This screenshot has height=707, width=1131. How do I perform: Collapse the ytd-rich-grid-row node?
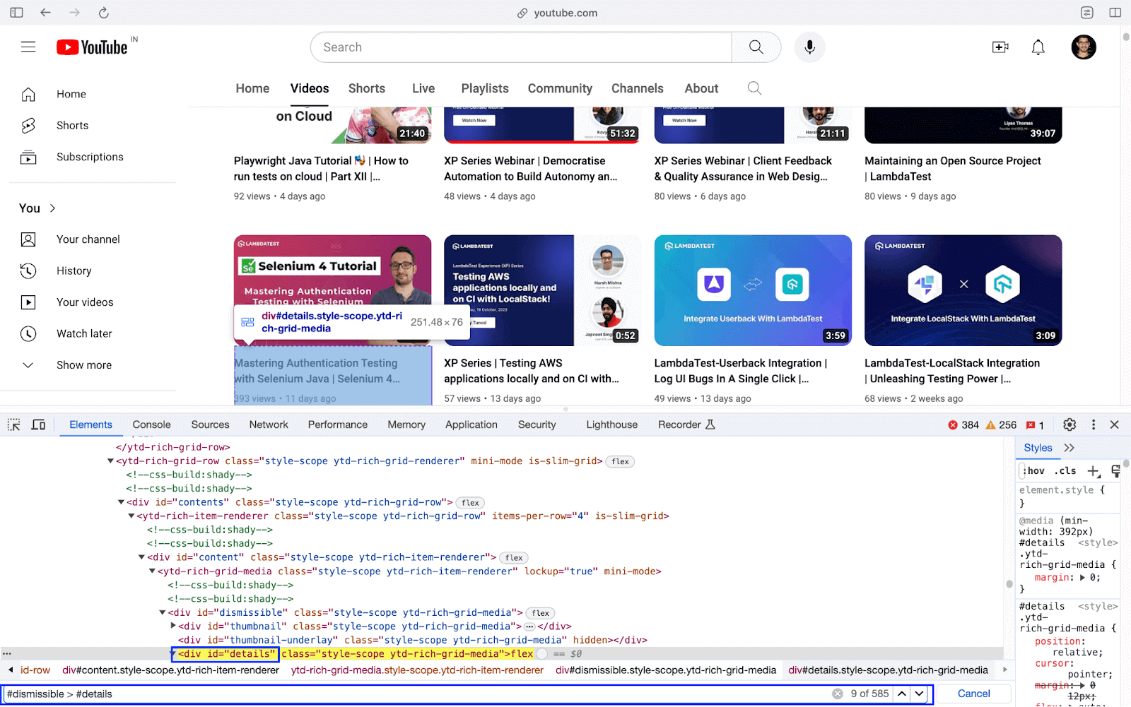pos(110,461)
